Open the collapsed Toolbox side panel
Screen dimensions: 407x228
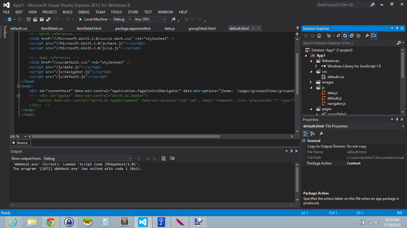pyautogui.click(x=4, y=32)
